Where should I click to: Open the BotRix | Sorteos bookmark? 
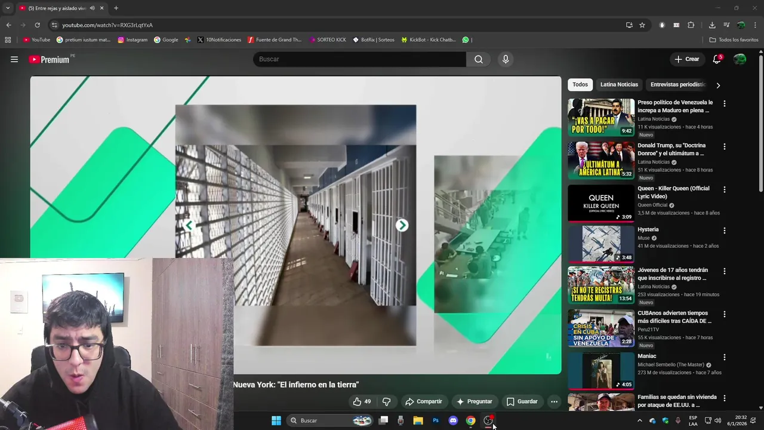click(374, 40)
